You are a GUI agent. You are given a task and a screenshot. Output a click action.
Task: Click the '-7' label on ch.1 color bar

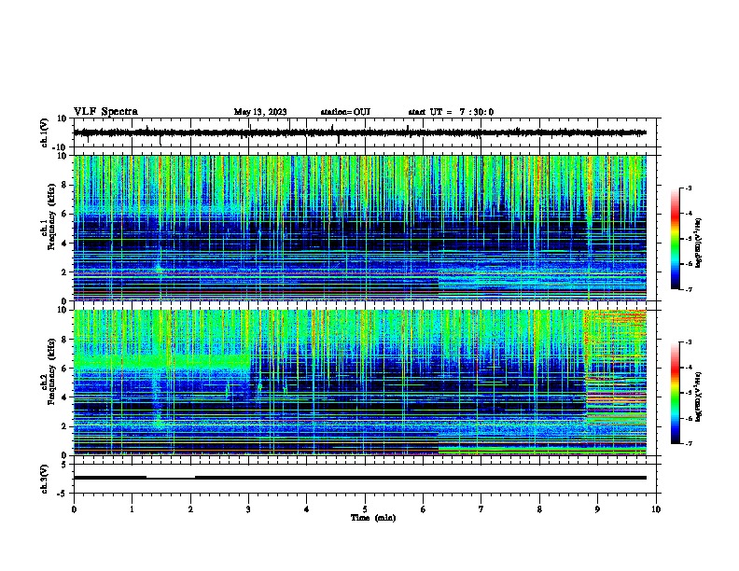(x=689, y=289)
